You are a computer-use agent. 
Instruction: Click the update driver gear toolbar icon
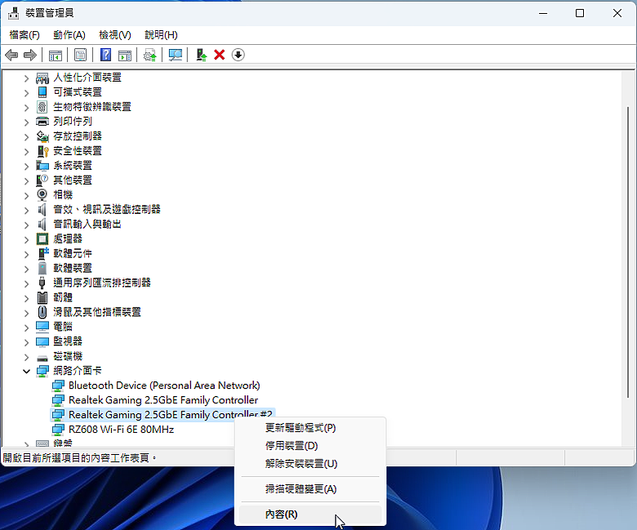150,55
